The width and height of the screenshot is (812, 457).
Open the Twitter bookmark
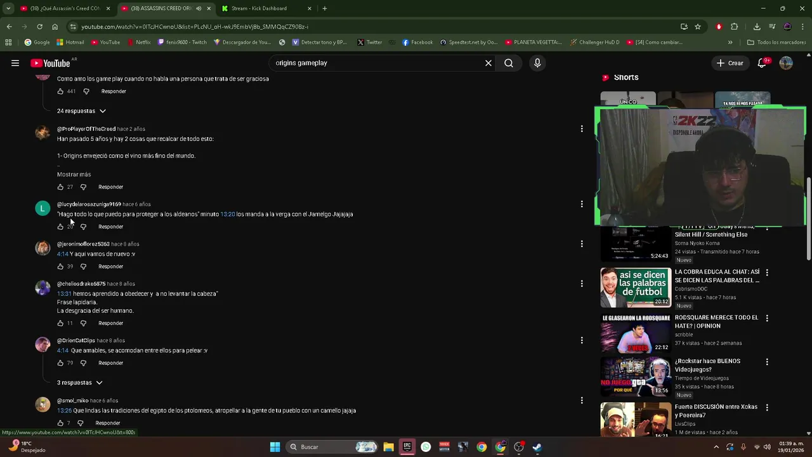pyautogui.click(x=369, y=43)
